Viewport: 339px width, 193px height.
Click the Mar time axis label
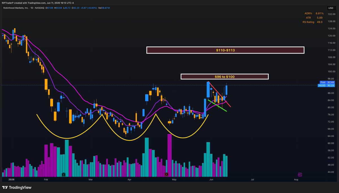[x=91, y=179]
